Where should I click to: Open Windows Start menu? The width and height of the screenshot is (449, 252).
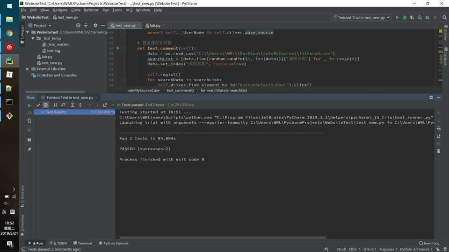click(x=9, y=6)
